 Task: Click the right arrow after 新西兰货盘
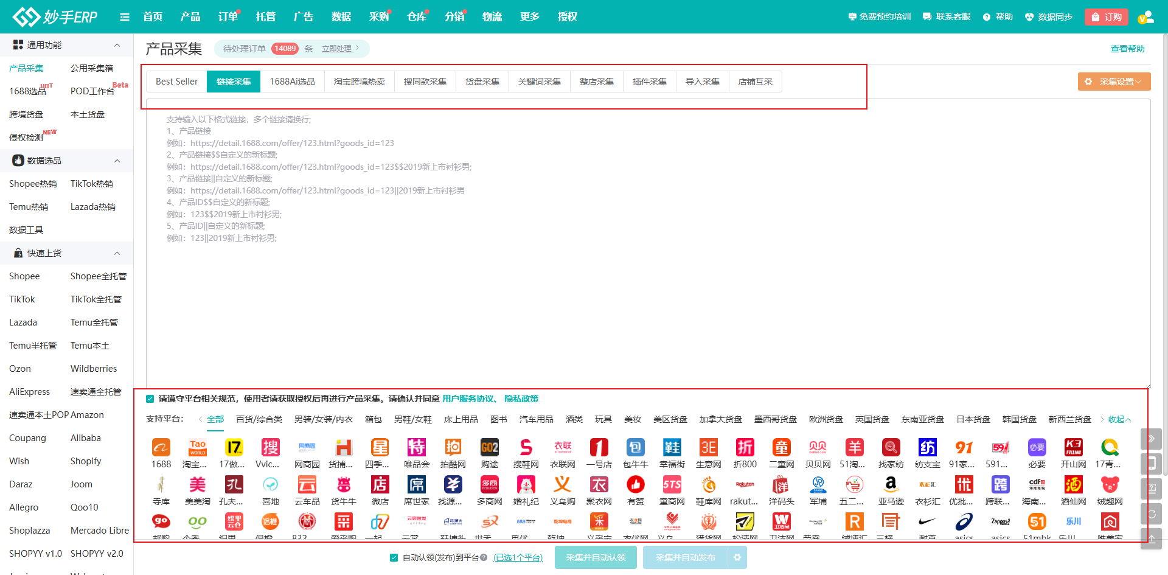click(x=1102, y=419)
